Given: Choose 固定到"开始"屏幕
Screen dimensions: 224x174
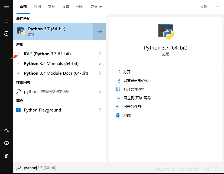Looking at the screenshot, I should tap(137, 98).
